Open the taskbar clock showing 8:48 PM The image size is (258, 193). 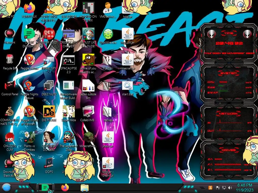tap(245, 187)
